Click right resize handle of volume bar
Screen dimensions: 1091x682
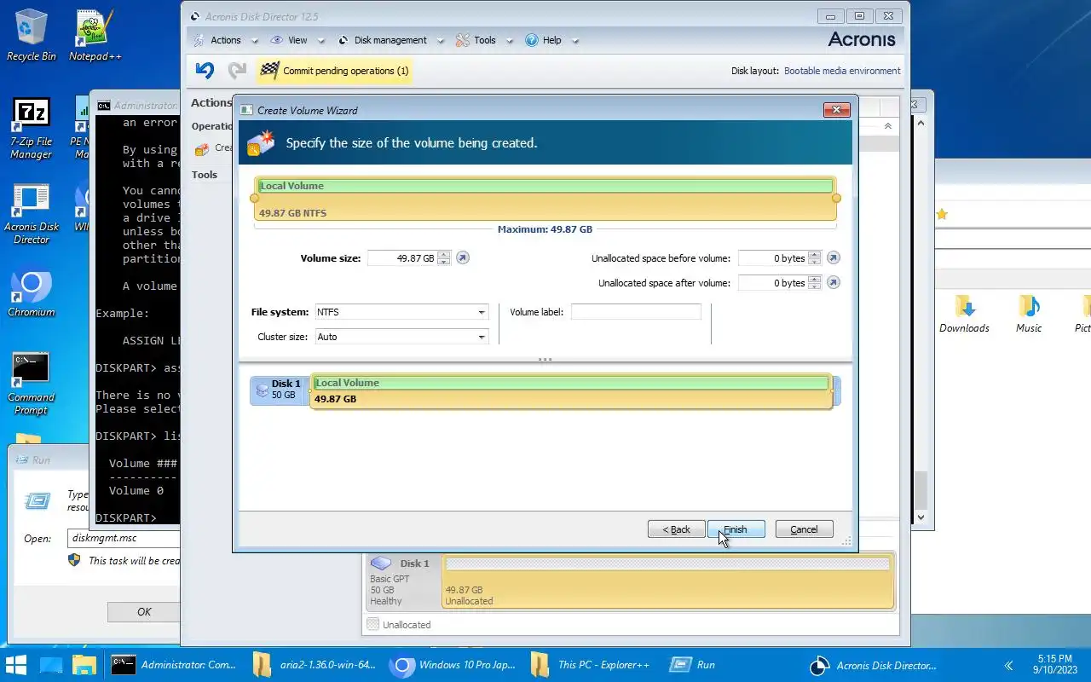pyautogui.click(x=836, y=198)
